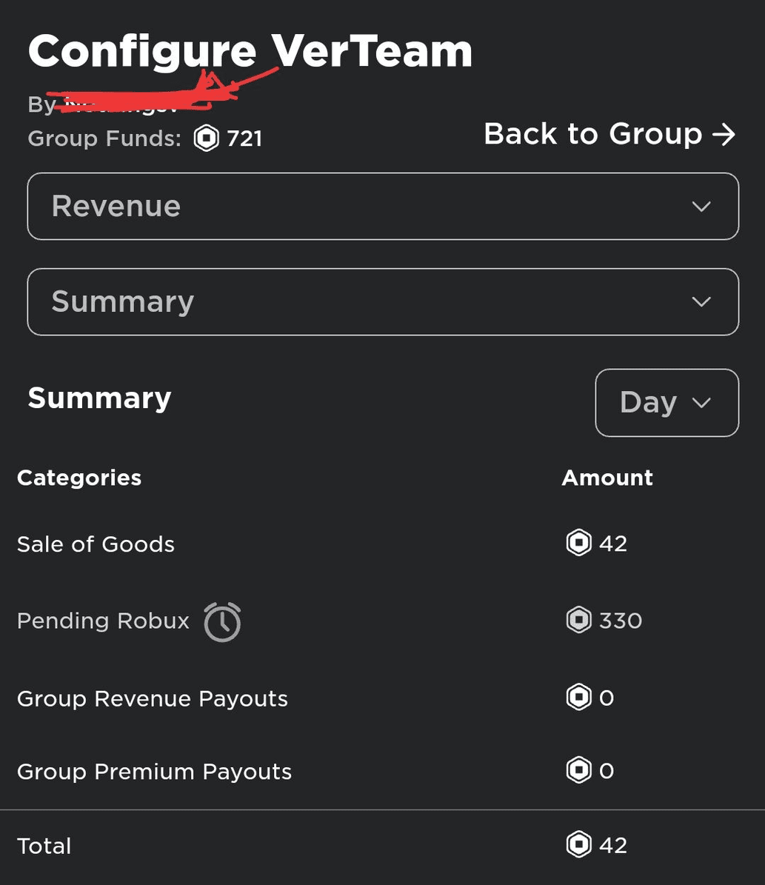The image size is (765, 885).
Task: Click the Group Revenue Payouts row label
Action: pos(153,699)
